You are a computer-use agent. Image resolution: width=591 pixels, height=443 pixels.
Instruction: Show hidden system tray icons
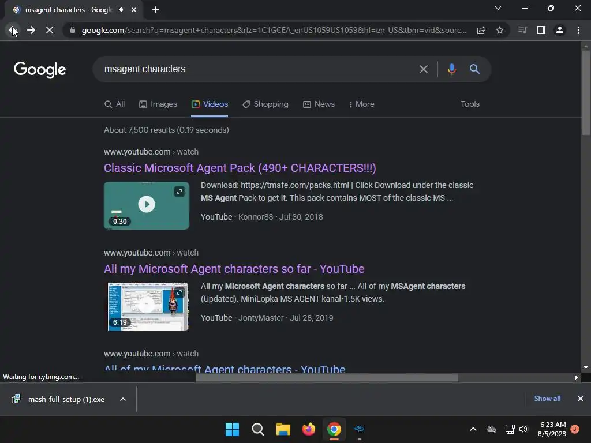pyautogui.click(x=473, y=429)
